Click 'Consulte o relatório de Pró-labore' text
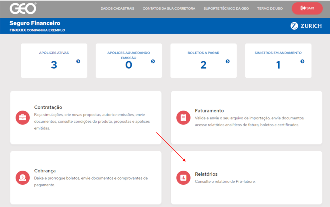The image size is (330, 207). [x=225, y=182]
